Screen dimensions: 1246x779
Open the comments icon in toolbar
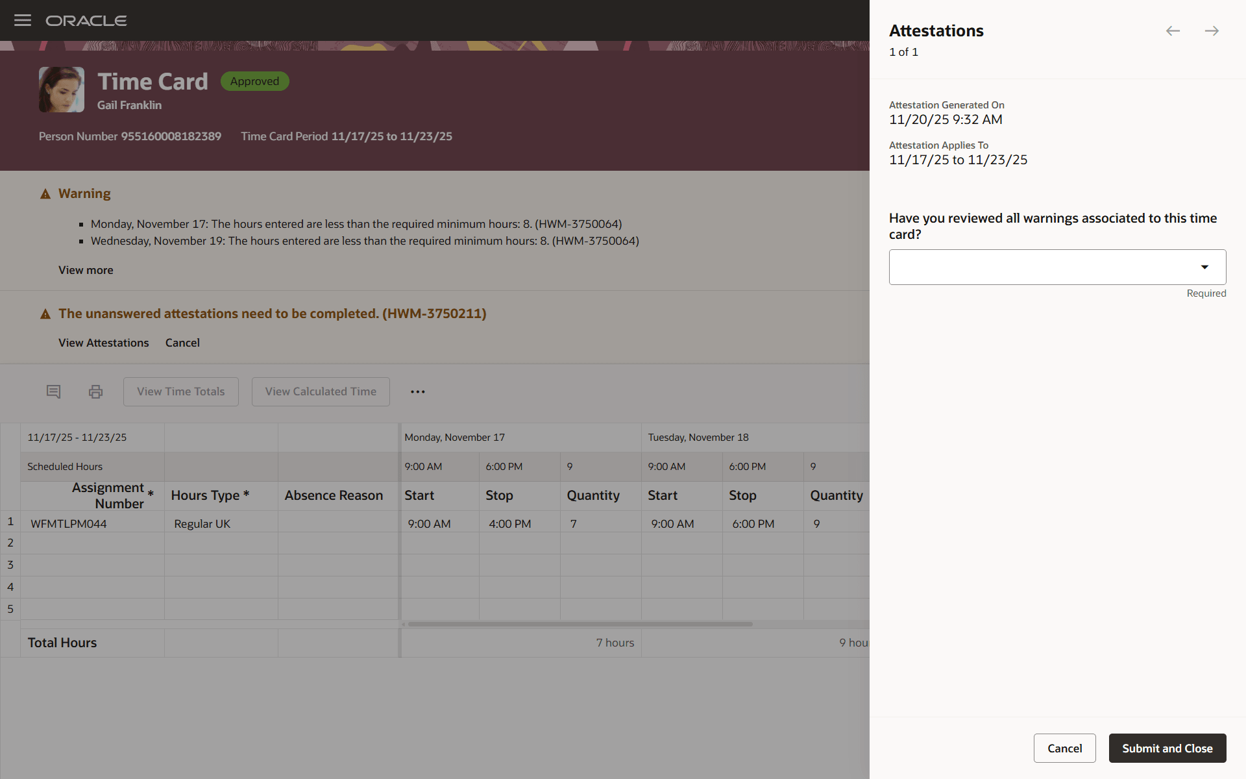53,391
